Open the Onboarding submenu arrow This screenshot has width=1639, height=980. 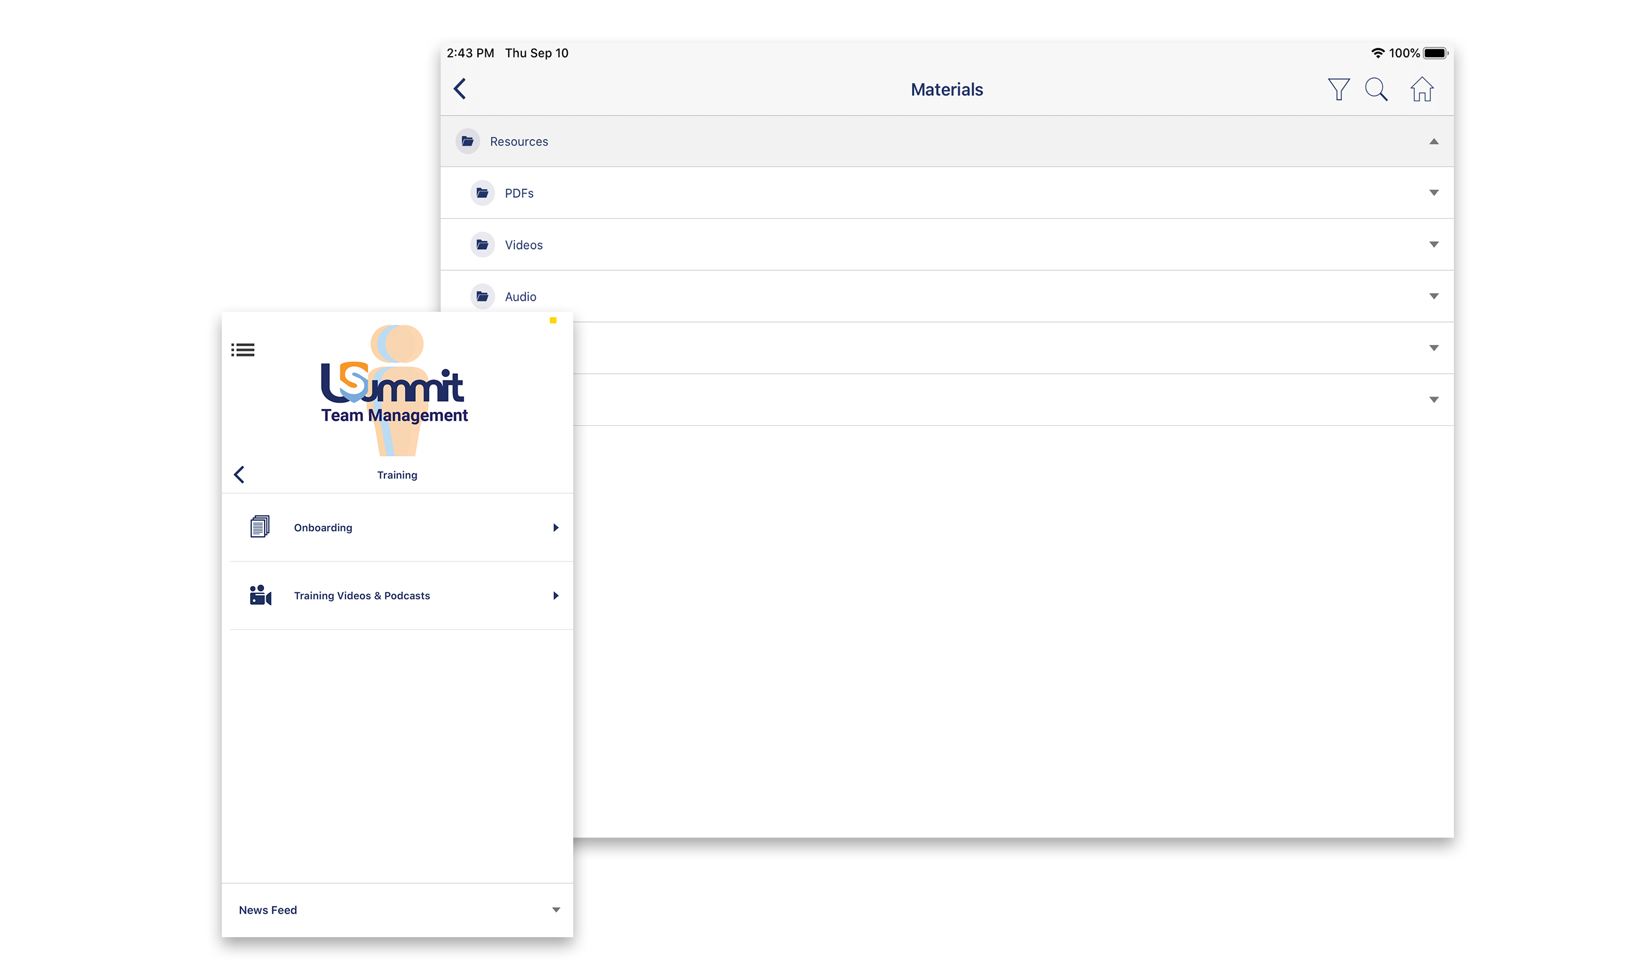tap(556, 528)
